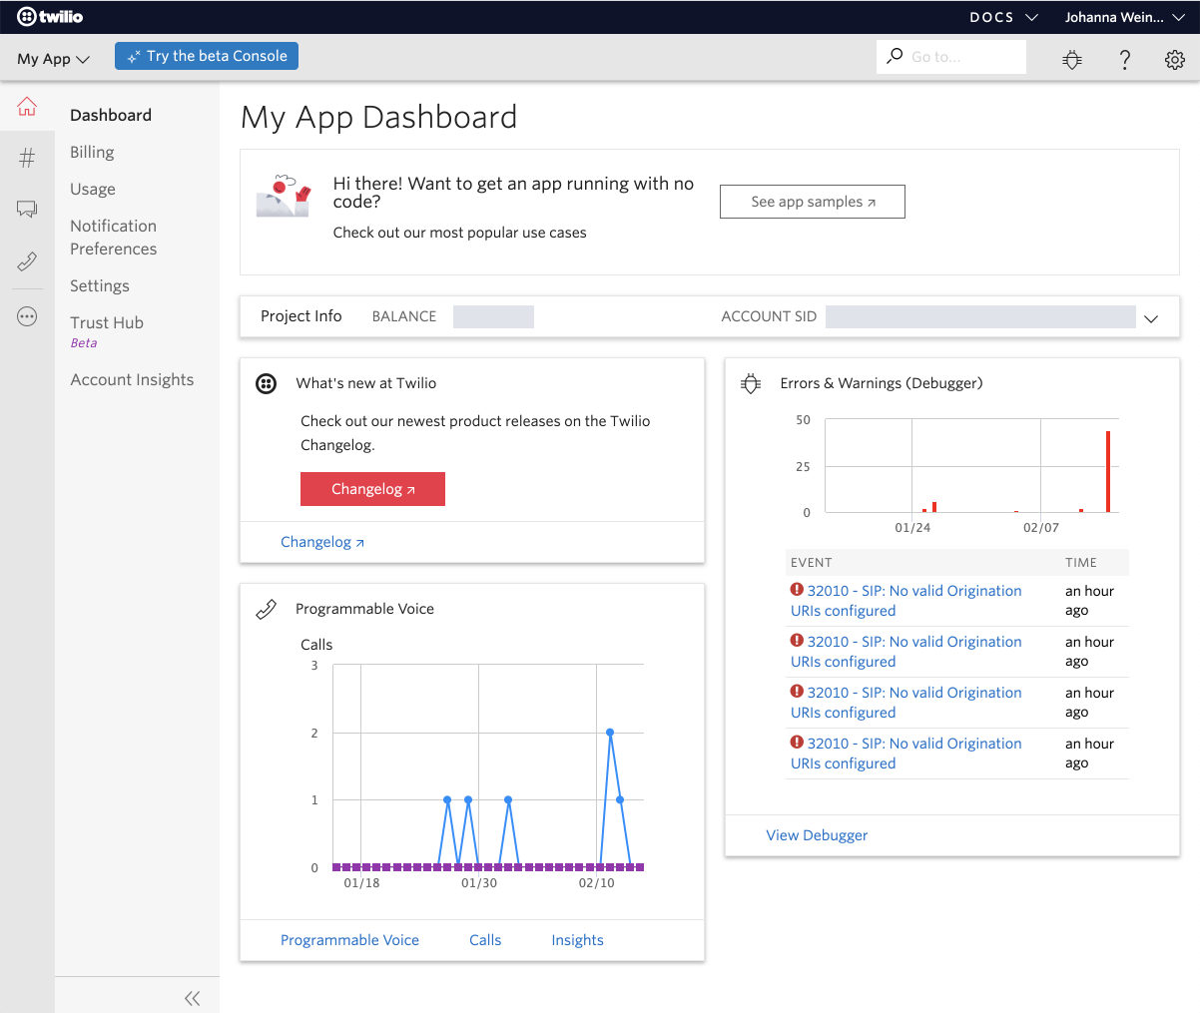Open the Voice phone icon in left rail
The height and width of the screenshot is (1013, 1200).
tap(27, 261)
